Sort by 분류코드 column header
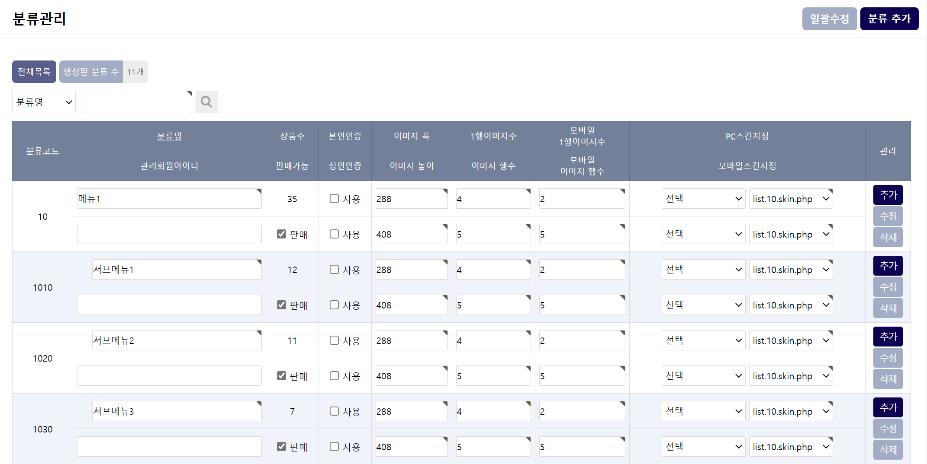This screenshot has width=927, height=464. [42, 151]
